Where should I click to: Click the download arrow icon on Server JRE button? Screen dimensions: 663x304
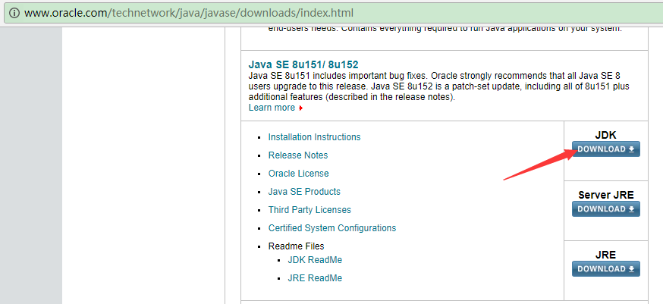(631, 209)
